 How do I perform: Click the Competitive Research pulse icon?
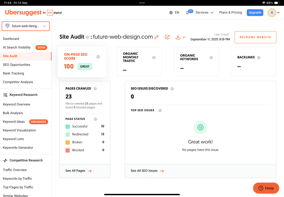point(5,160)
